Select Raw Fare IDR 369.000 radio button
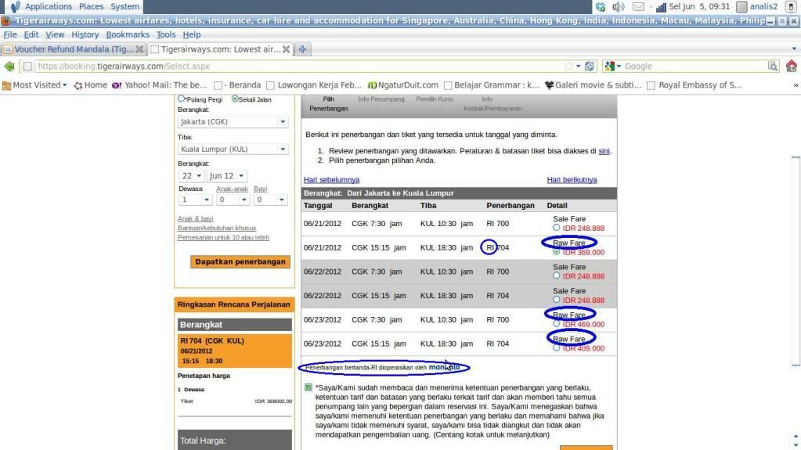 [556, 252]
